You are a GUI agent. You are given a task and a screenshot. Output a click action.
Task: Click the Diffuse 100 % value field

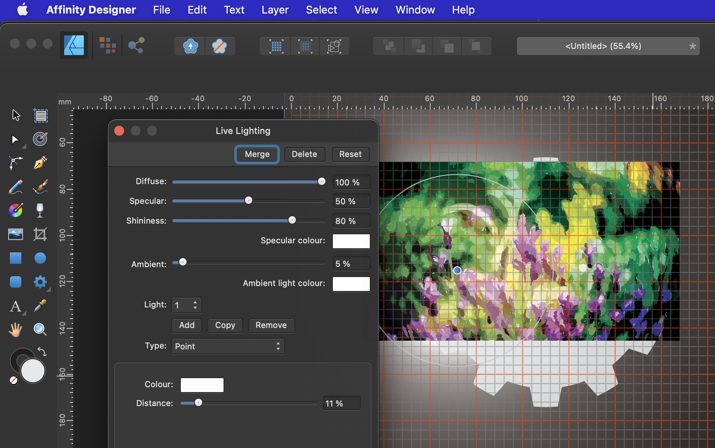[x=351, y=182]
